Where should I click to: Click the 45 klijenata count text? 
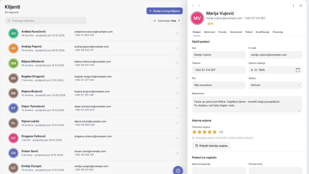click(x=12, y=12)
